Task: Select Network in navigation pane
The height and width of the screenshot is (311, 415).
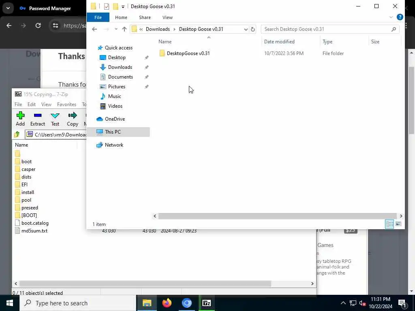Action: click(x=114, y=145)
